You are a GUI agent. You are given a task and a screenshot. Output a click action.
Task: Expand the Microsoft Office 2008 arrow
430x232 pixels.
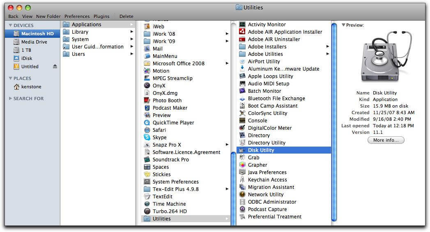227,63
